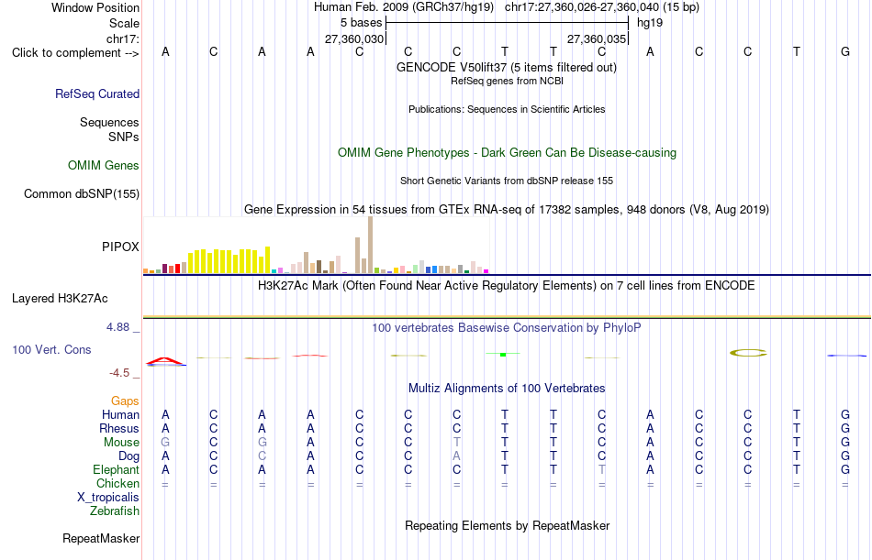Click the Sequences track label
The image size is (872, 560).
pyautogui.click(x=109, y=122)
